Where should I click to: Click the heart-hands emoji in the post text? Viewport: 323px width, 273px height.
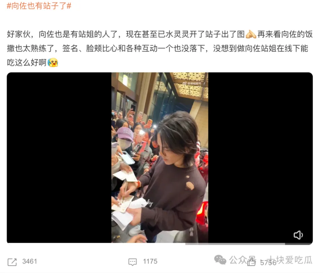point(251,34)
